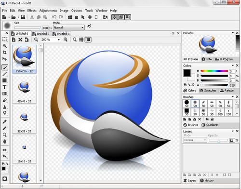The image size is (241, 189).
Task: Open the Image menu
Action: coord(64,11)
